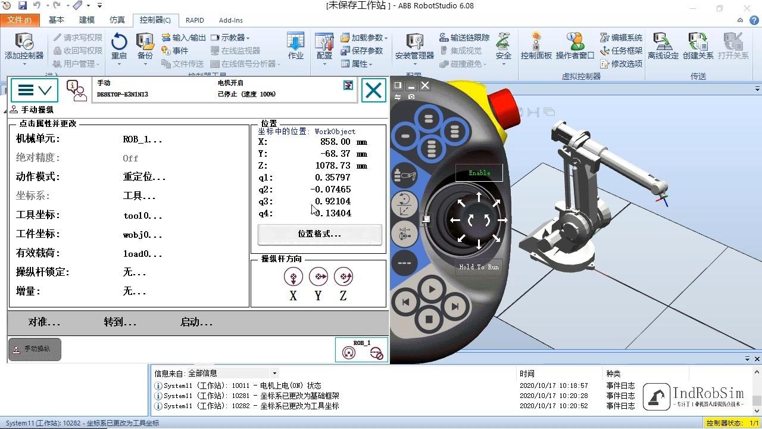
Task: Open the Events (事件) log
Action: tap(175, 51)
